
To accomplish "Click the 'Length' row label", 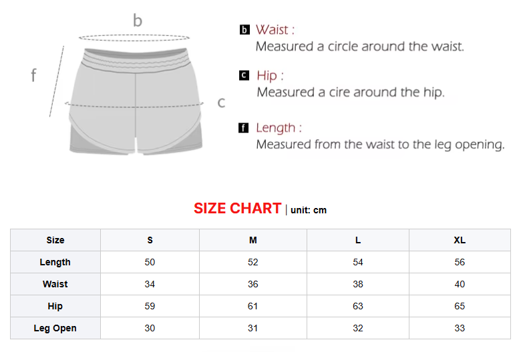I will [55, 262].
